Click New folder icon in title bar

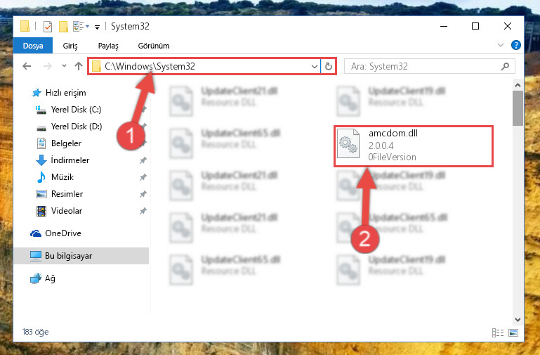(63, 27)
